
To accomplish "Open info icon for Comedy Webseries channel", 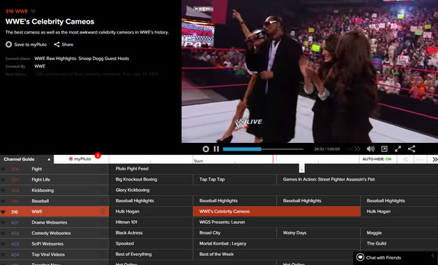I will coord(103,233).
